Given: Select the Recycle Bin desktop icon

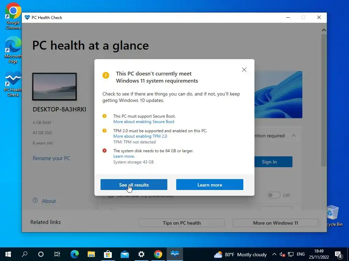Looking at the screenshot, I should [x=335, y=216].
